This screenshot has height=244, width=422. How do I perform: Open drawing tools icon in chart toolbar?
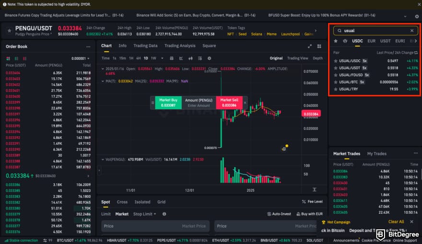point(181,58)
